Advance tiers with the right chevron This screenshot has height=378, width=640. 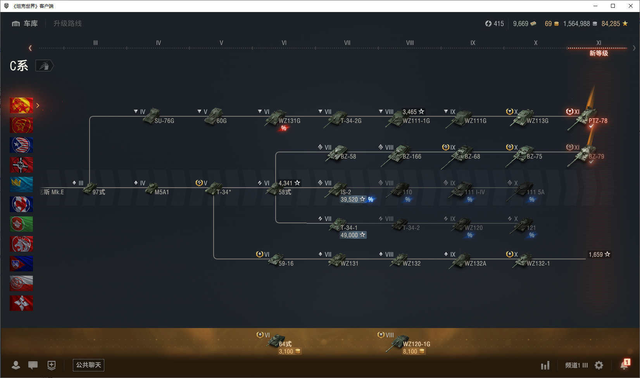634,48
